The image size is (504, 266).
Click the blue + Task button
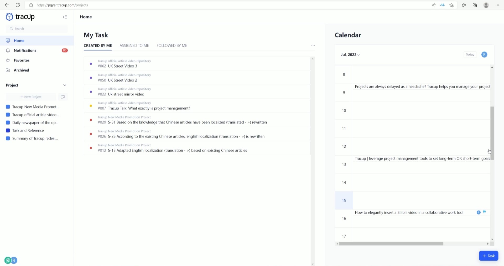pos(488,256)
